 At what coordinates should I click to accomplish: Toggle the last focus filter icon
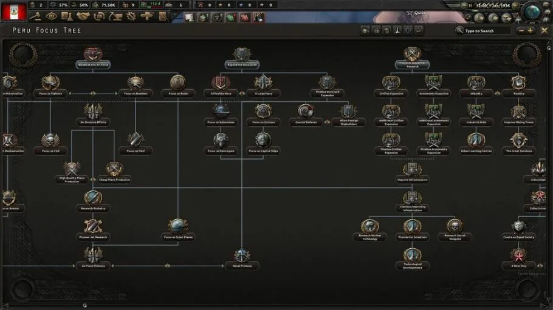point(419,30)
